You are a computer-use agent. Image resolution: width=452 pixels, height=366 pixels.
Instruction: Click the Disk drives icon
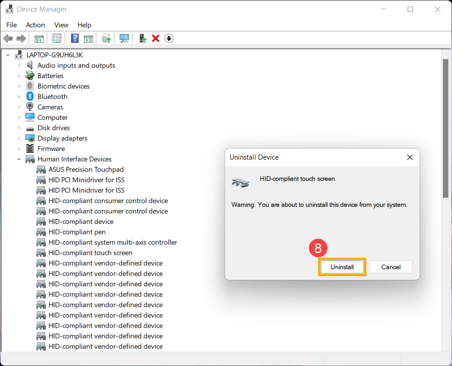click(x=30, y=129)
